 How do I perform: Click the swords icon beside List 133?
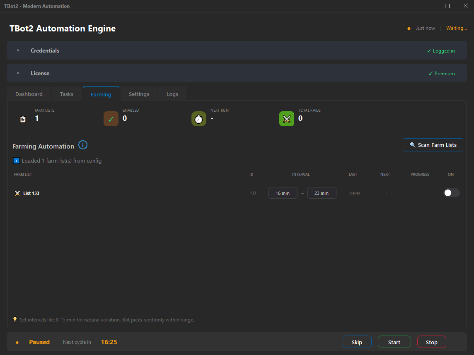coord(17,193)
